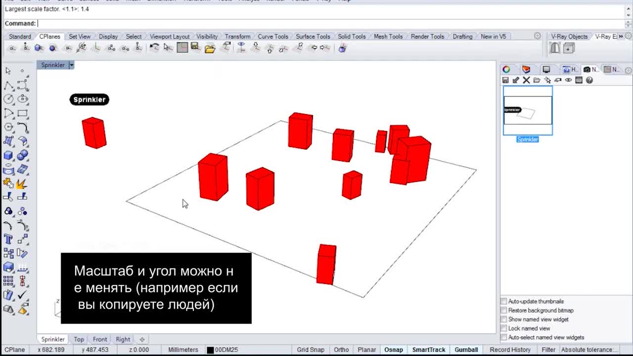Check Show named view widget
633x356 pixels.
[x=503, y=319]
